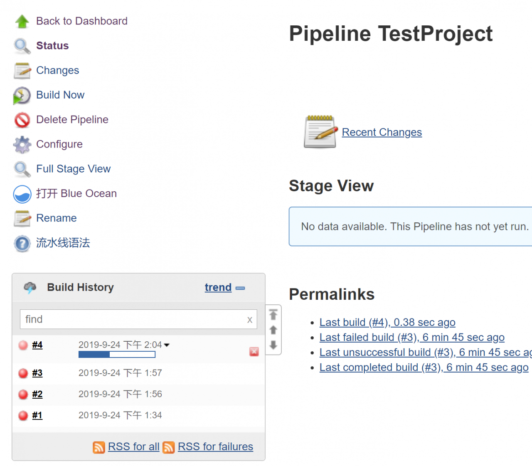Page down in build history arrows
532x466 pixels.
pos(273,345)
